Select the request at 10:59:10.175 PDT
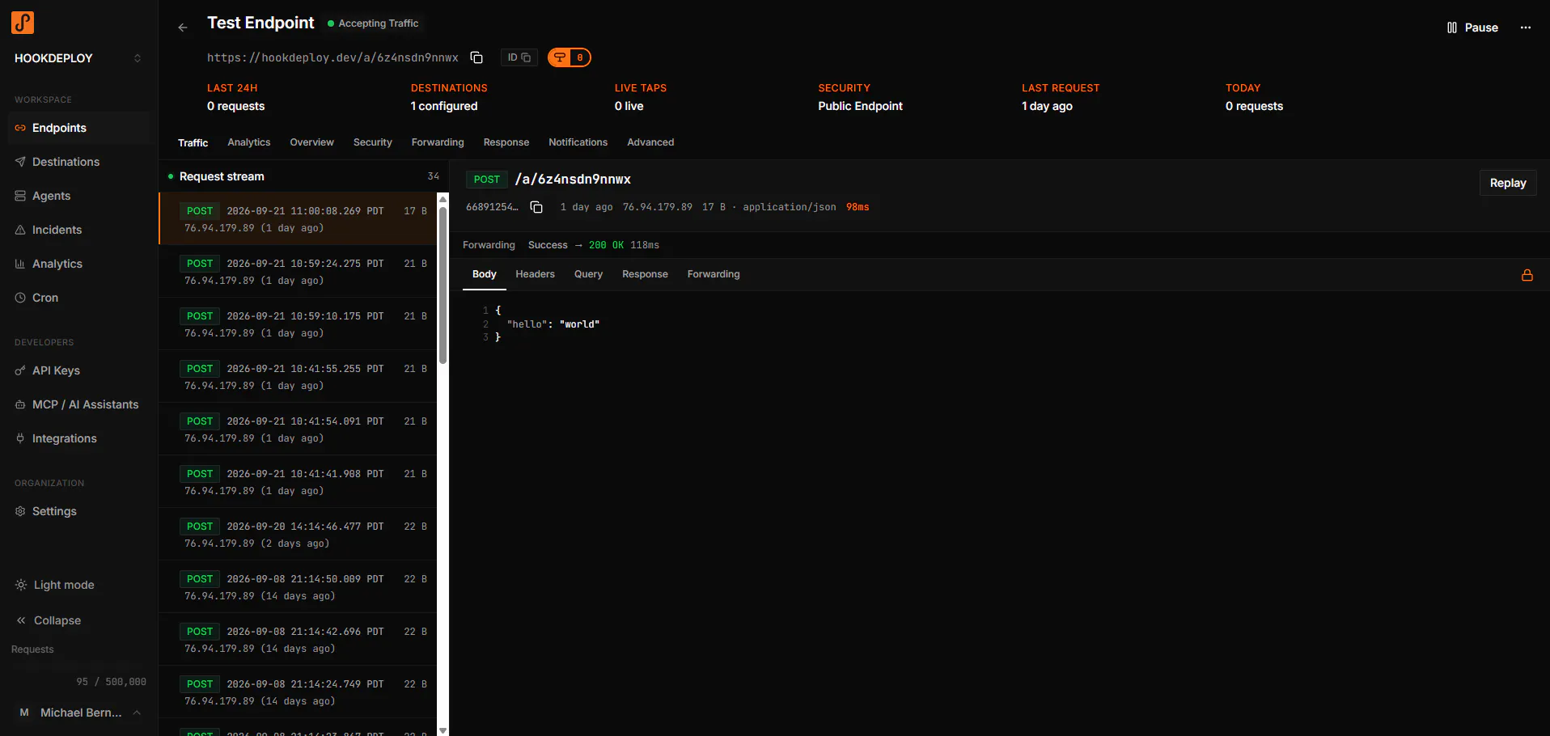This screenshot has width=1550, height=736. 299,324
